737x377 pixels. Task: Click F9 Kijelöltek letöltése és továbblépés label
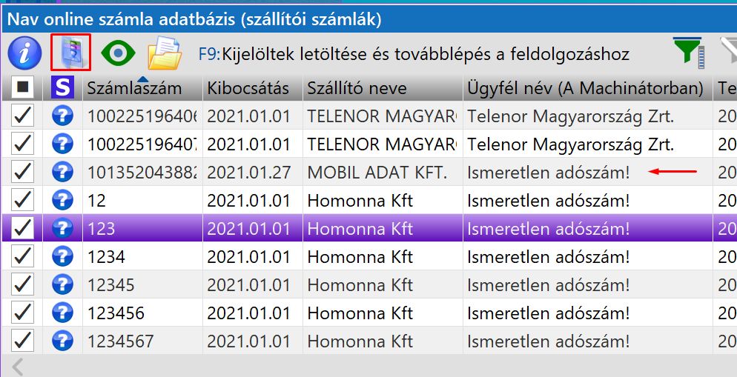414,54
